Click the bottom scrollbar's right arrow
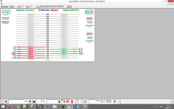The image size is (174, 109). (172, 101)
